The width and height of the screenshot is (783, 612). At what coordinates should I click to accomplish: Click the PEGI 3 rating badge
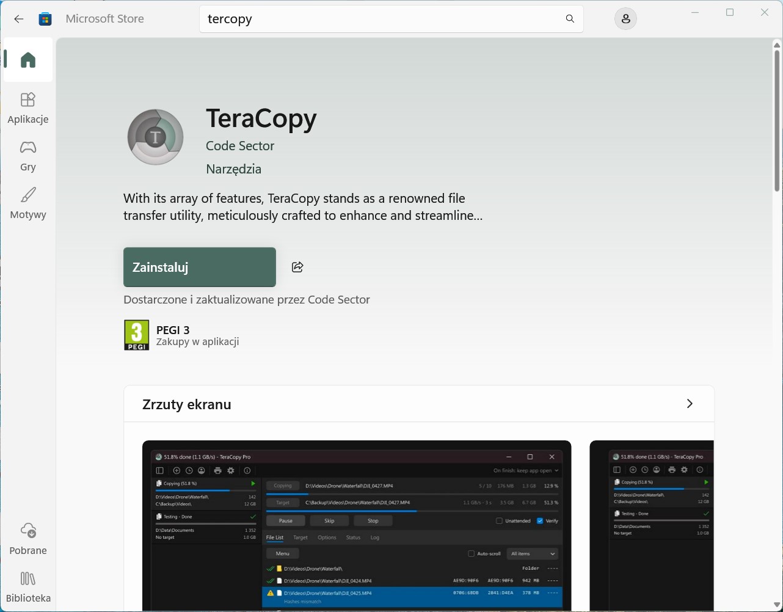(136, 335)
